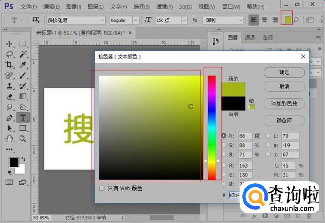This screenshot has width=325, height=223.
Task: Select the Rectangle shape tool
Action: pyautogui.click(x=23, y=128)
